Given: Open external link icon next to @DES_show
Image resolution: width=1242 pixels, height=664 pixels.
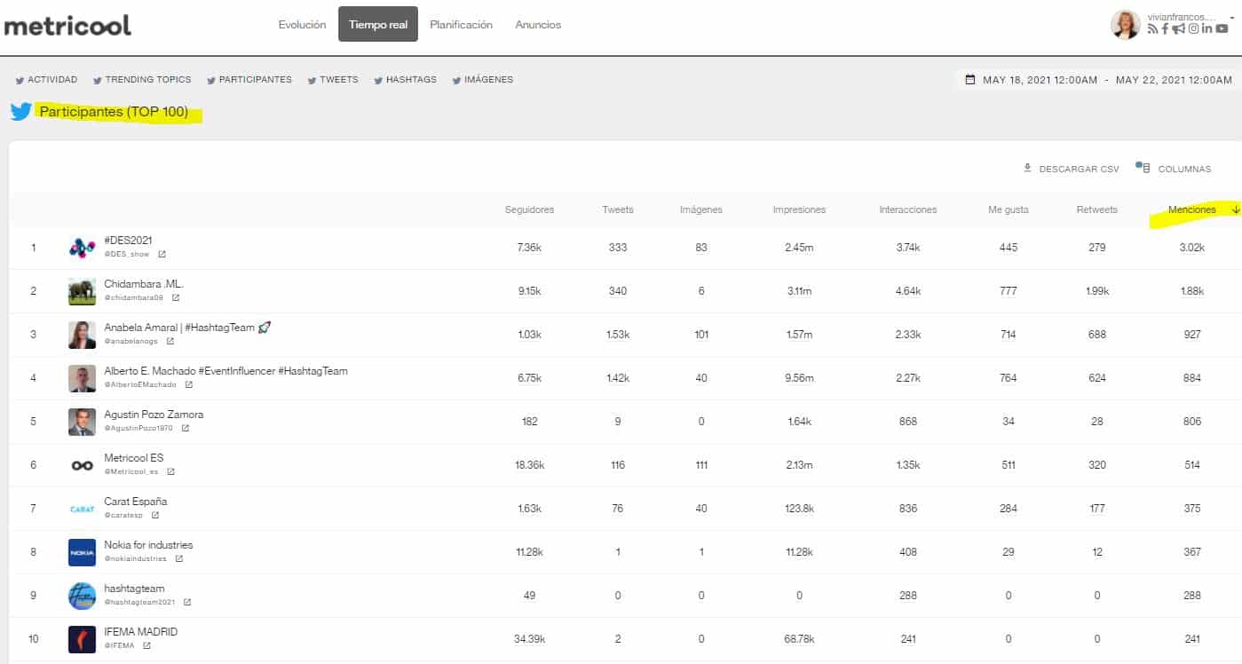Looking at the screenshot, I should tap(162, 254).
